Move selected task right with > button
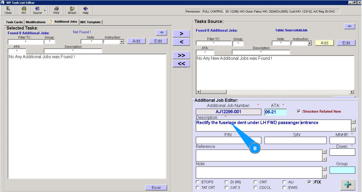 (181, 34)
